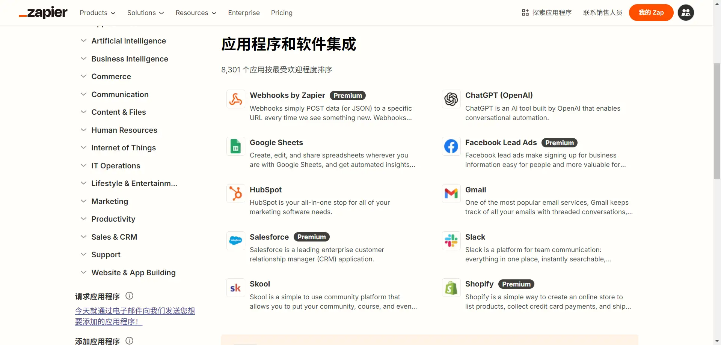Open the Gmail title link
The height and width of the screenshot is (345, 721).
tap(476, 190)
